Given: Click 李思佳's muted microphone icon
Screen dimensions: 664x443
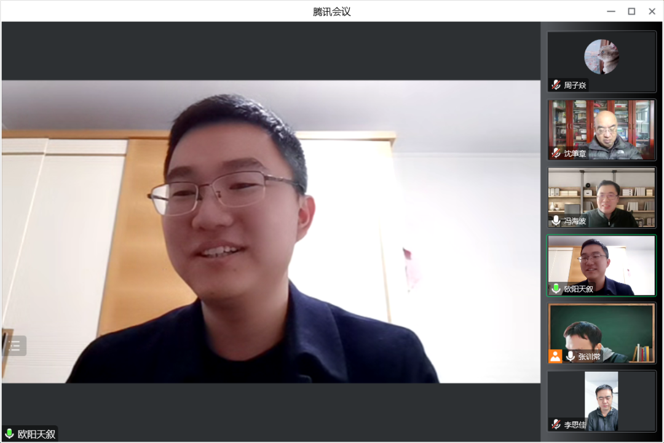Looking at the screenshot, I should pyautogui.click(x=556, y=424).
